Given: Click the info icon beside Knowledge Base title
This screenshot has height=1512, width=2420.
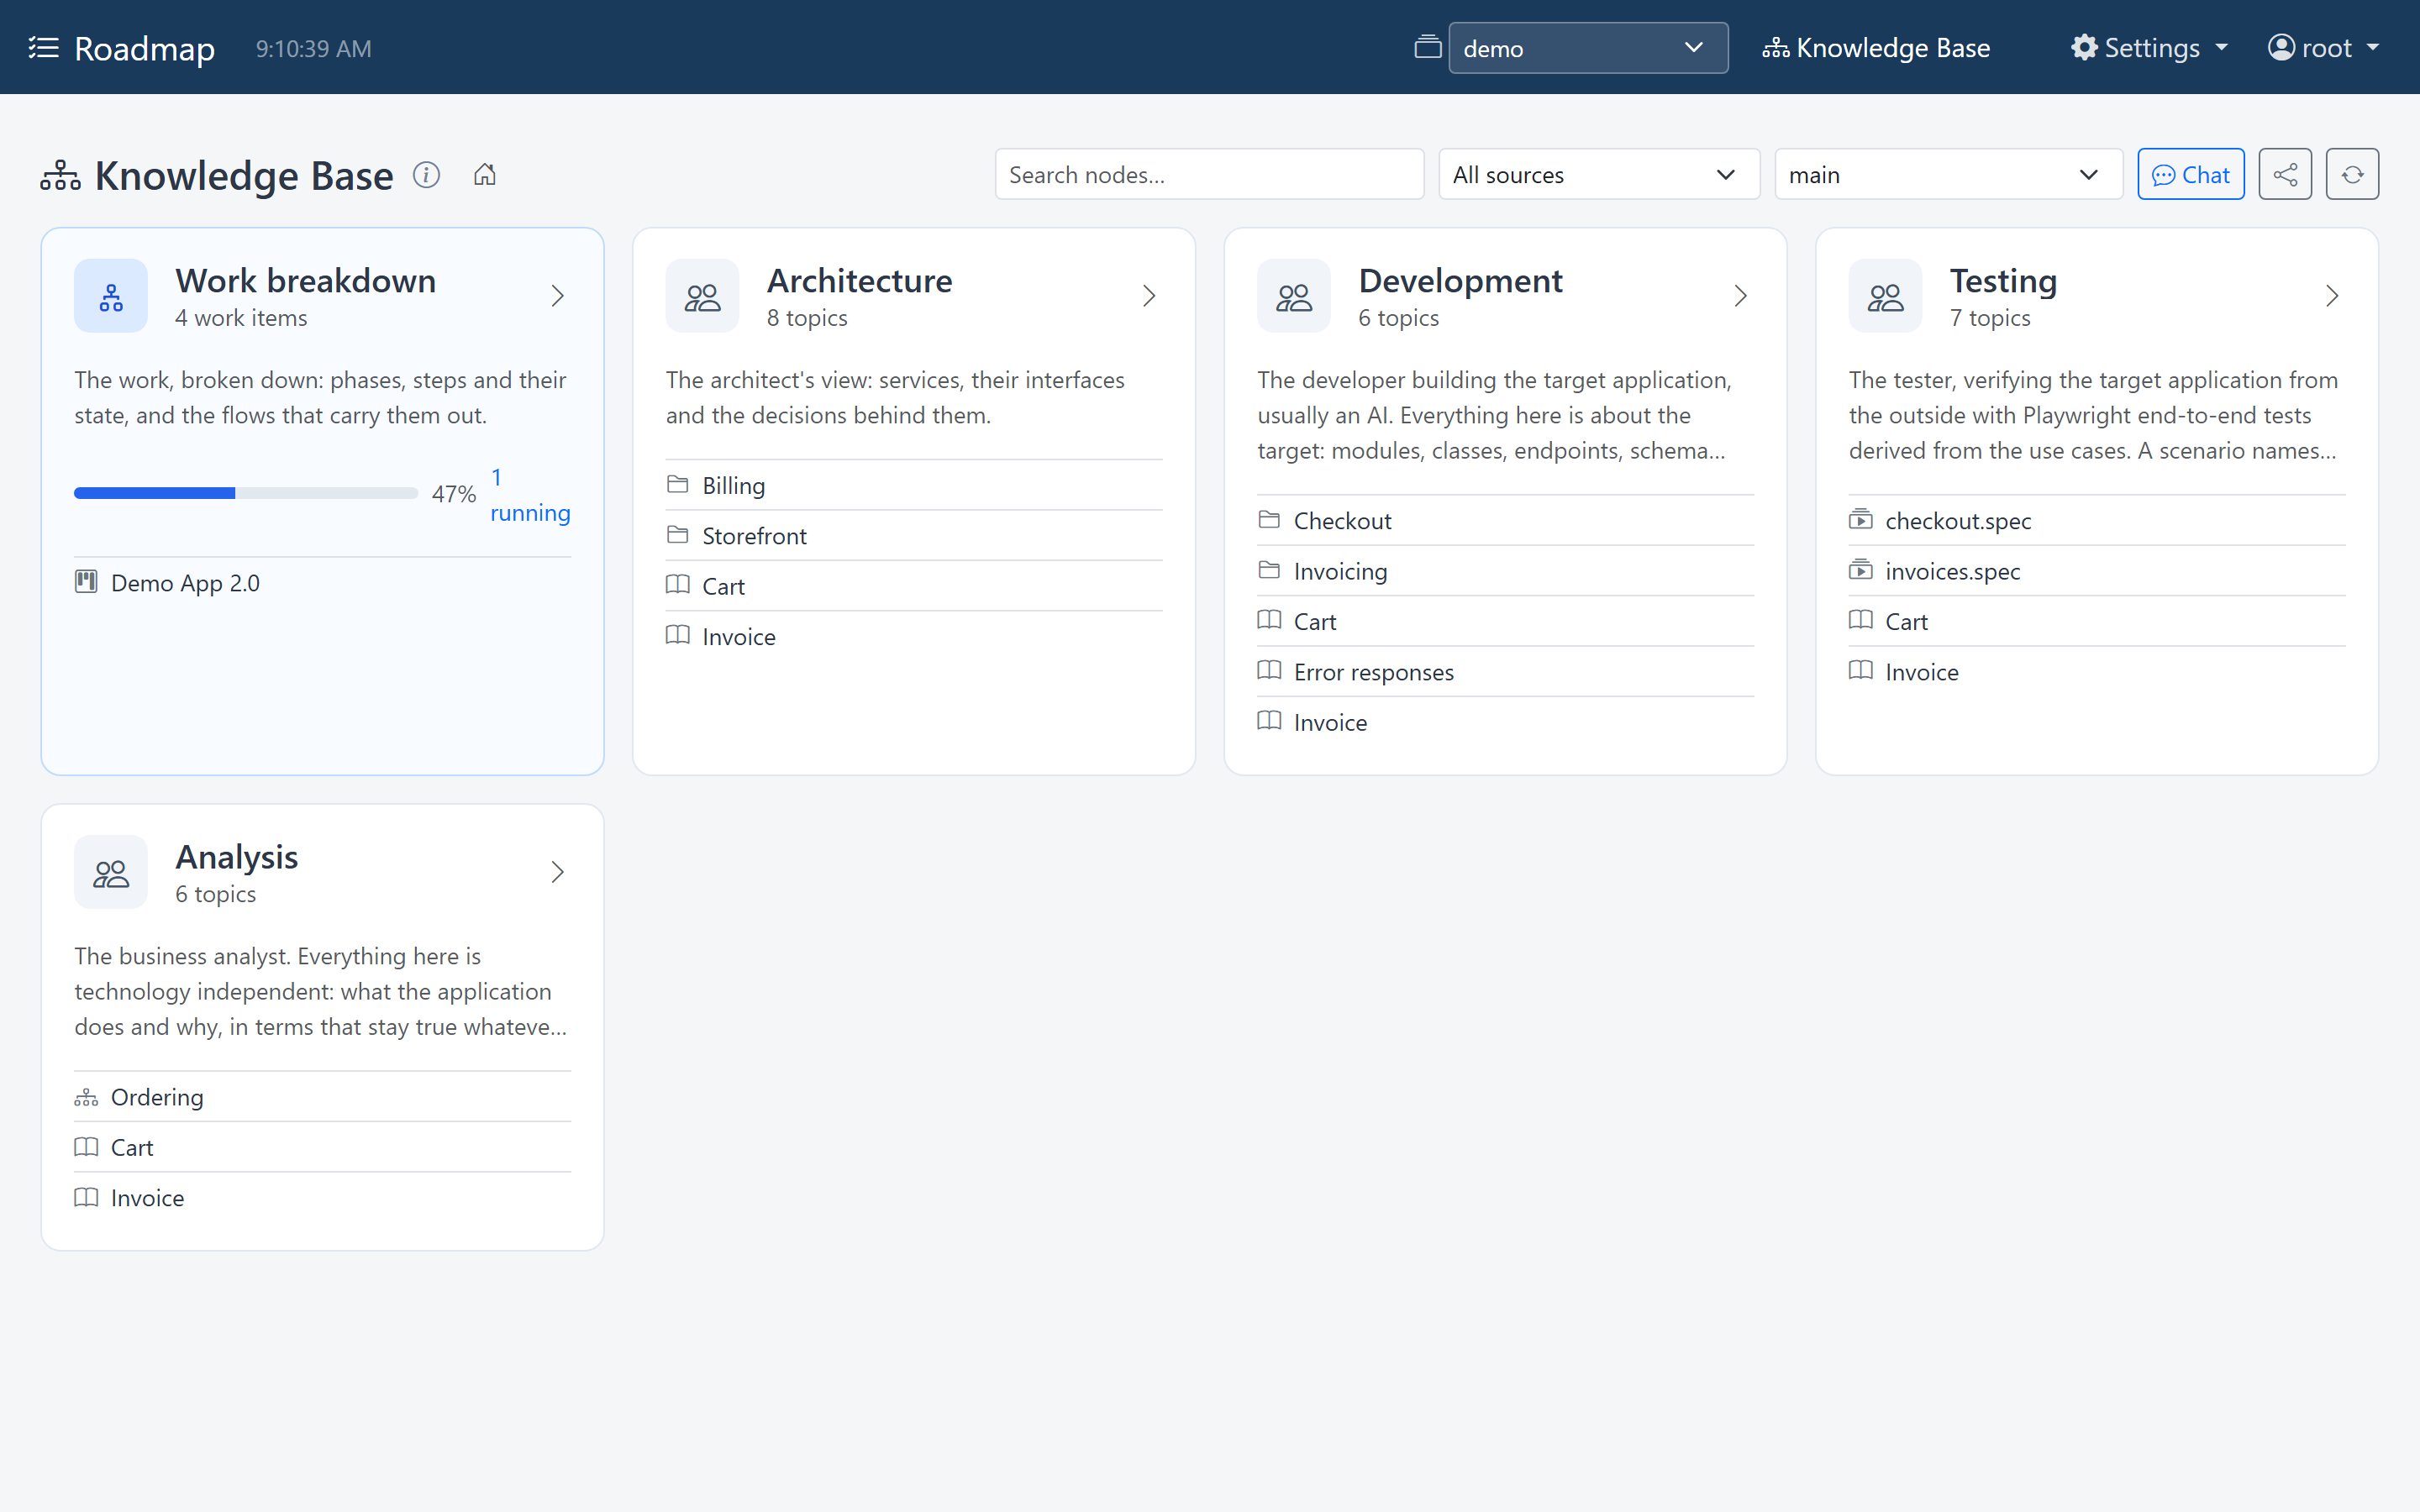Looking at the screenshot, I should (x=427, y=175).
